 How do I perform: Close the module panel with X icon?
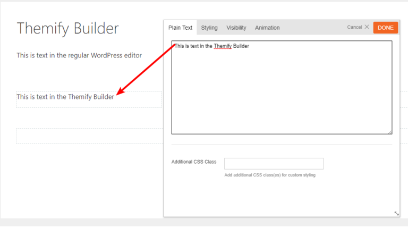[367, 27]
